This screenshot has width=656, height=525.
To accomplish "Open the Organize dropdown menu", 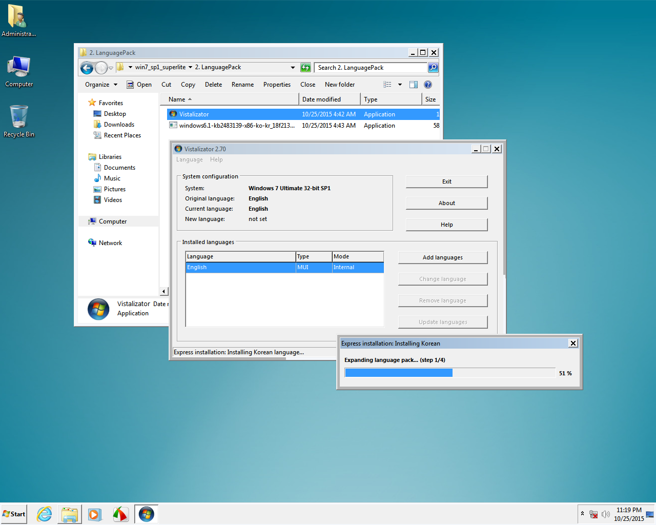I will coord(101,85).
